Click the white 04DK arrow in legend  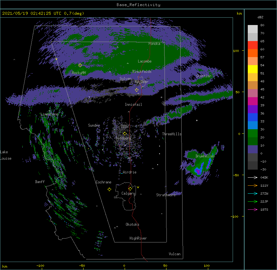click(253, 177)
